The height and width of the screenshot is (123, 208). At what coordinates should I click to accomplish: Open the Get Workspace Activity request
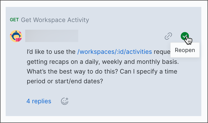coord(55,20)
